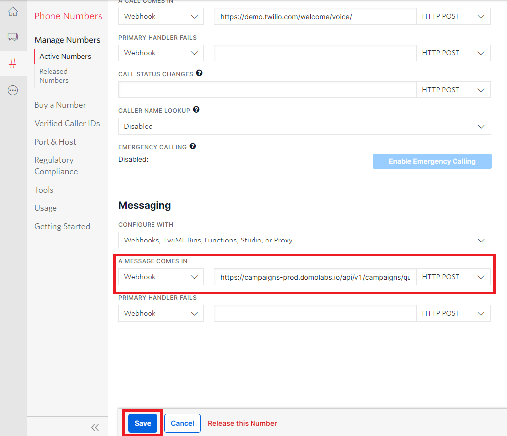Navigate to Verified Caller IDs
The image size is (507, 436).
click(66, 123)
